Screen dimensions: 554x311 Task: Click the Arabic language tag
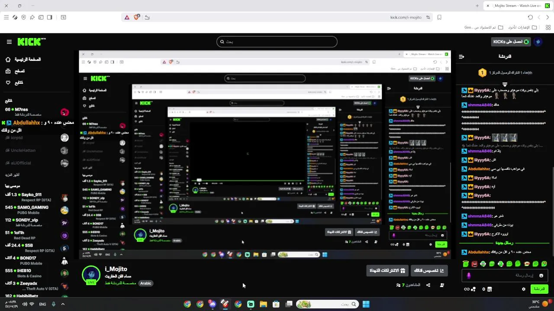(146, 283)
